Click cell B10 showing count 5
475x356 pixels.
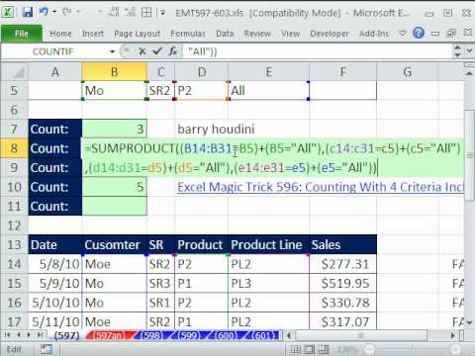(114, 187)
